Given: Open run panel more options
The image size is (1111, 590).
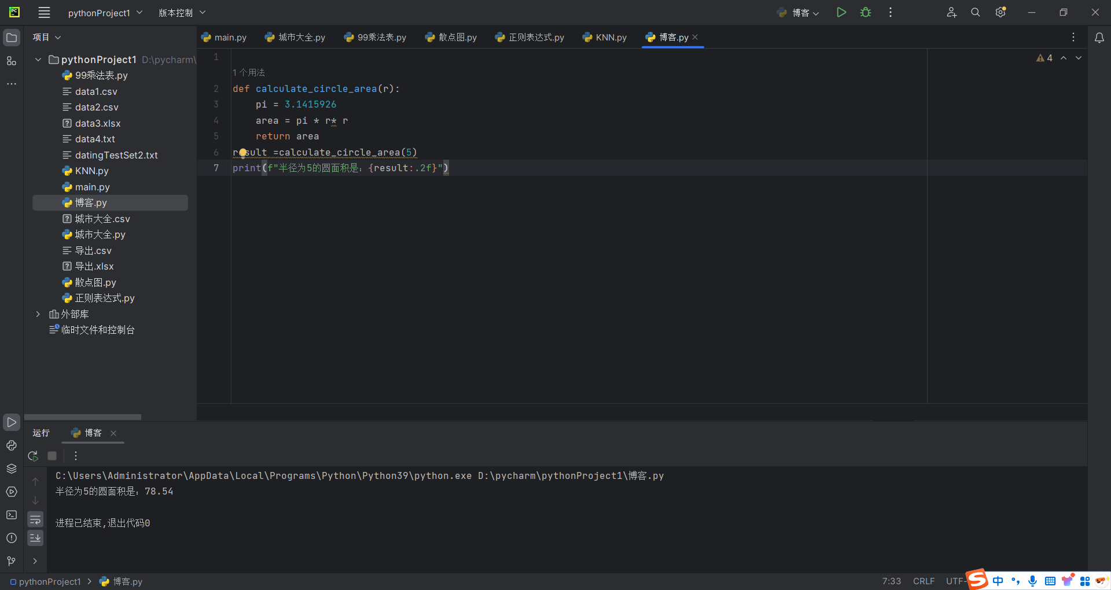Looking at the screenshot, I should pos(76,456).
